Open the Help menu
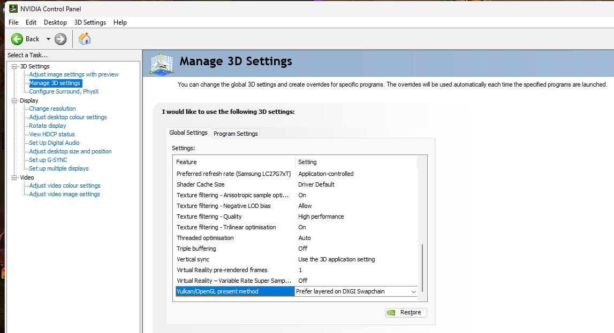Screen dimensions: 614x333 tap(120, 22)
